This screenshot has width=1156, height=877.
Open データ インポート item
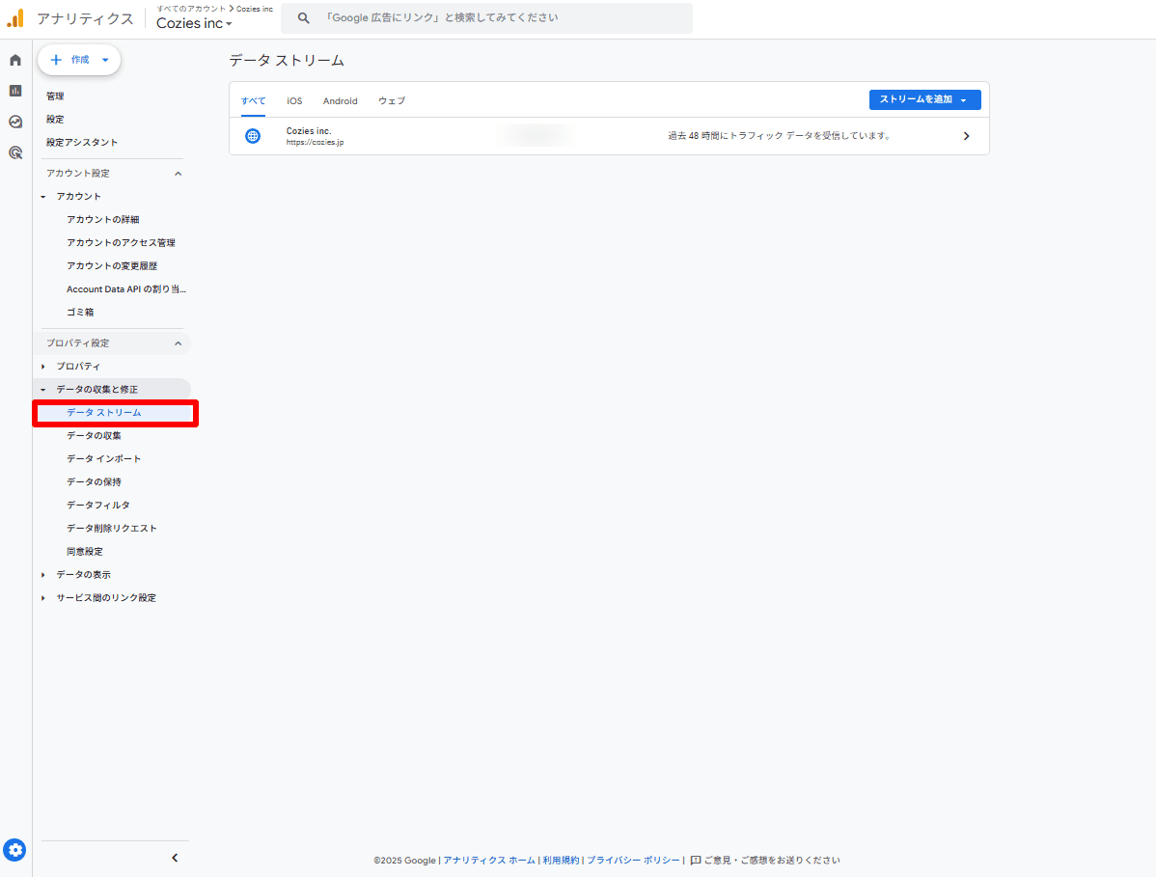pos(103,458)
